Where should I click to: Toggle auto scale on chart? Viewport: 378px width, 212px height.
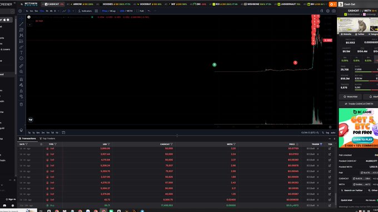pyautogui.click(x=333, y=132)
